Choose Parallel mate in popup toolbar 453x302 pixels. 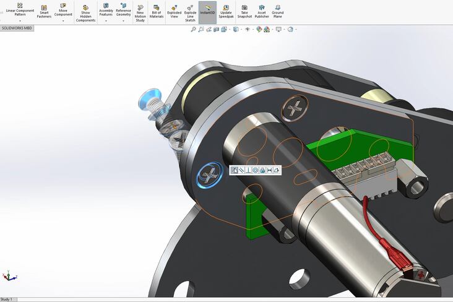(241, 170)
